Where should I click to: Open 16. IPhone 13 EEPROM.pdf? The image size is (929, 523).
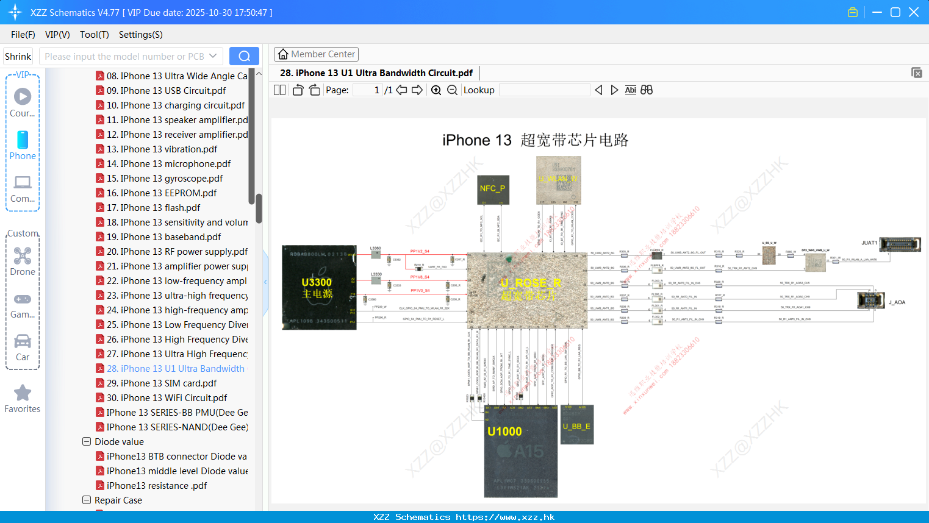[156, 193]
